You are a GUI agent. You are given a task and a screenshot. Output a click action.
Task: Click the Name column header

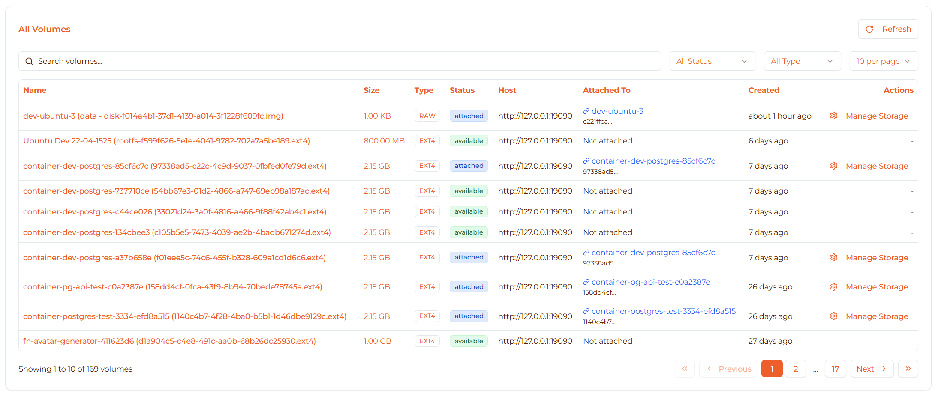pos(35,90)
